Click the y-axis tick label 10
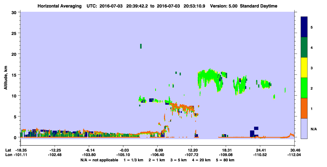 pos(15,96)
